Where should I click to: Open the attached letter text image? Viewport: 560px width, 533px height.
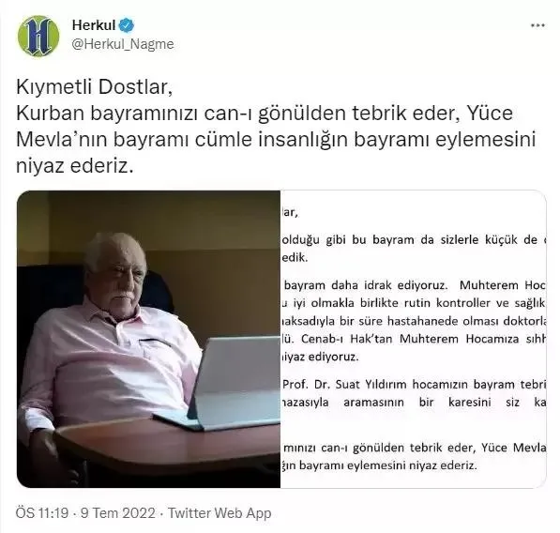(414, 339)
